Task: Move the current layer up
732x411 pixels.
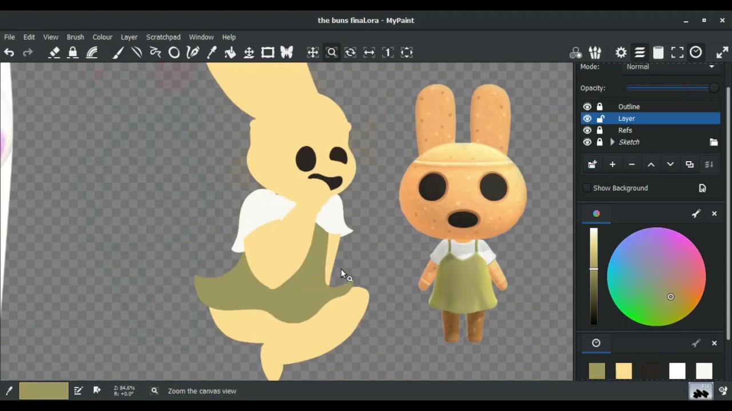Action: 651,164
